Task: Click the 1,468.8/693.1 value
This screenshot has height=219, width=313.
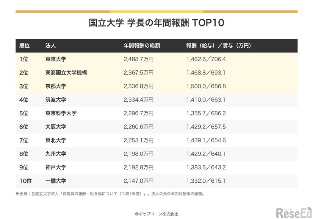Action: pos(206,73)
